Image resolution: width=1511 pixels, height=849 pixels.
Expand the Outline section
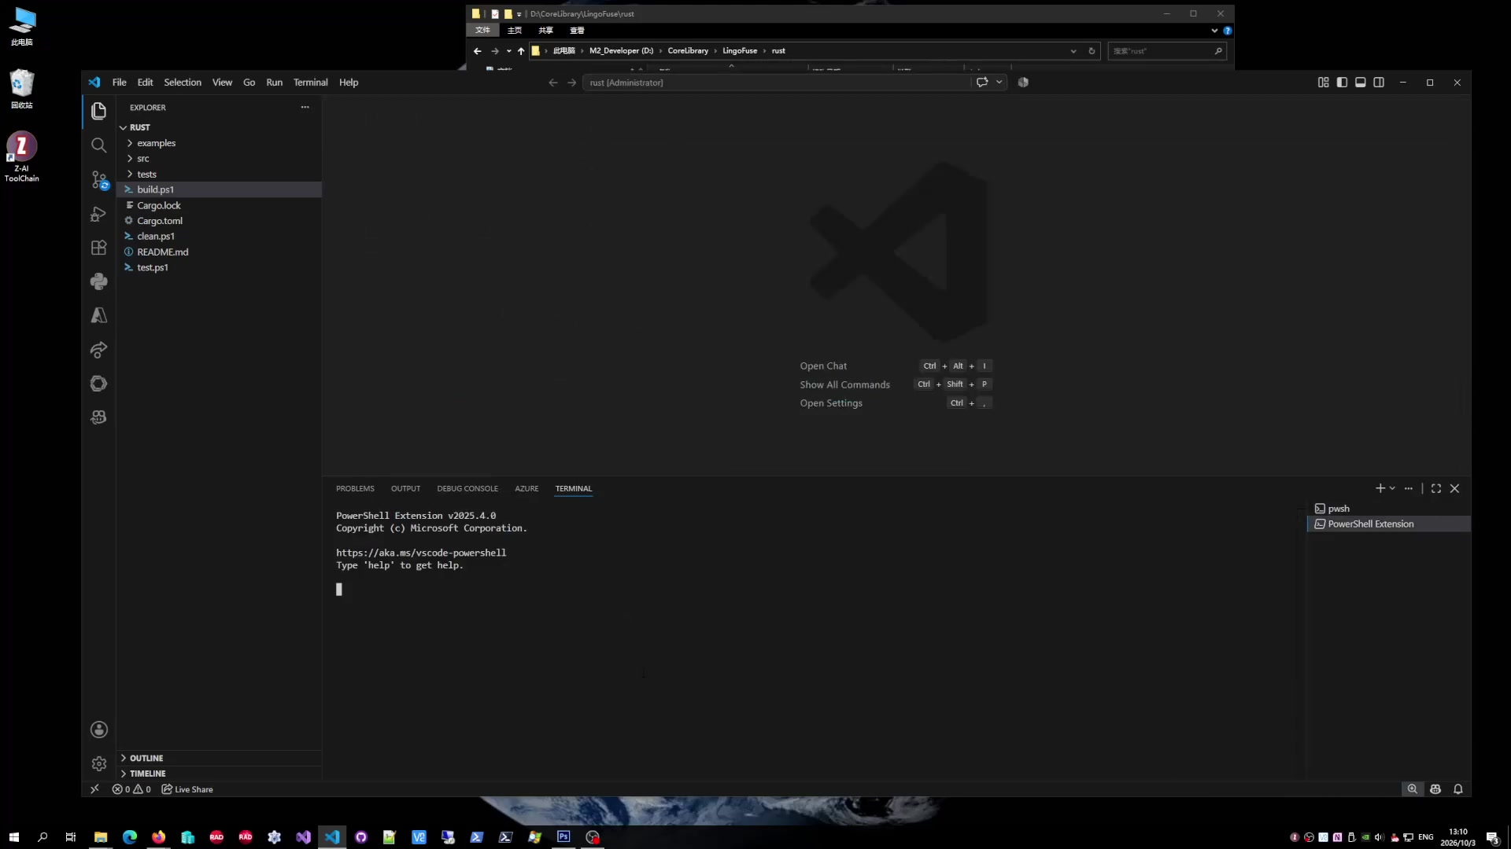pos(219,758)
